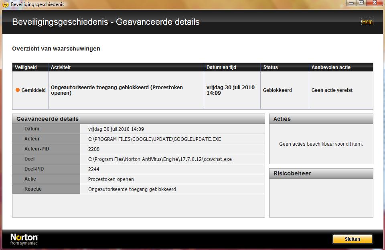Screen dimensions: 385x250
Task: Select the ccsvchst.exe path value
Action: coord(160,159)
